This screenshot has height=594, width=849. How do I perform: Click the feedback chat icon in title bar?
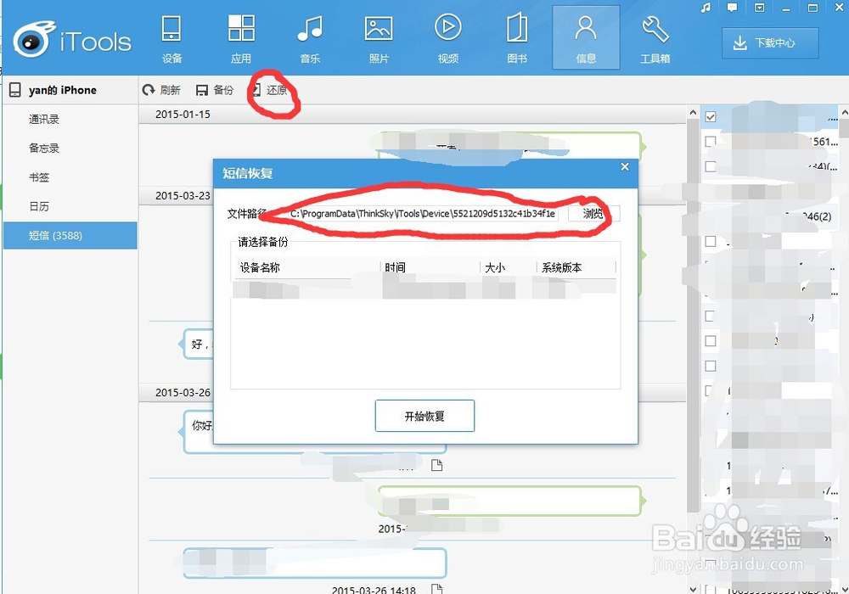(732, 8)
